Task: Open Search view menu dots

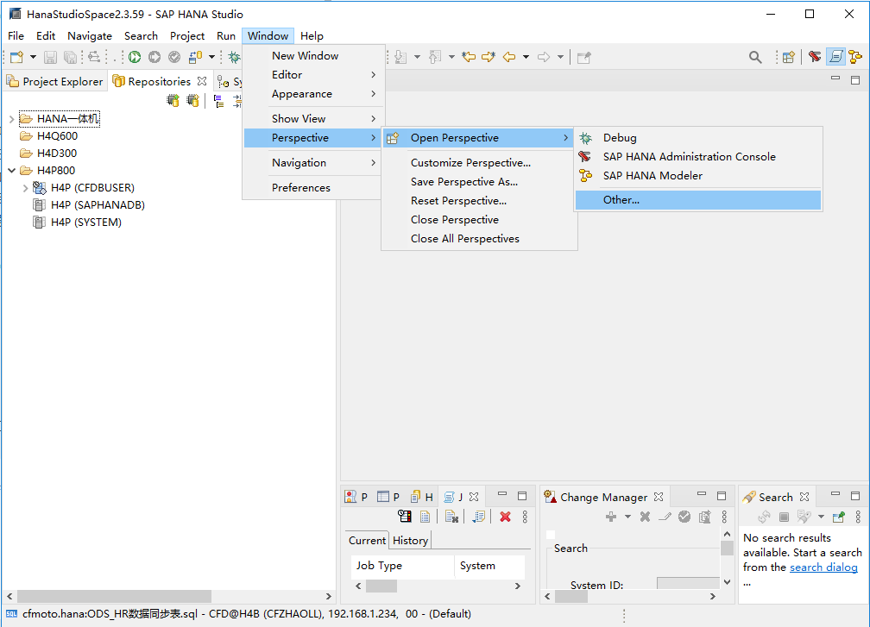Action: [x=858, y=517]
